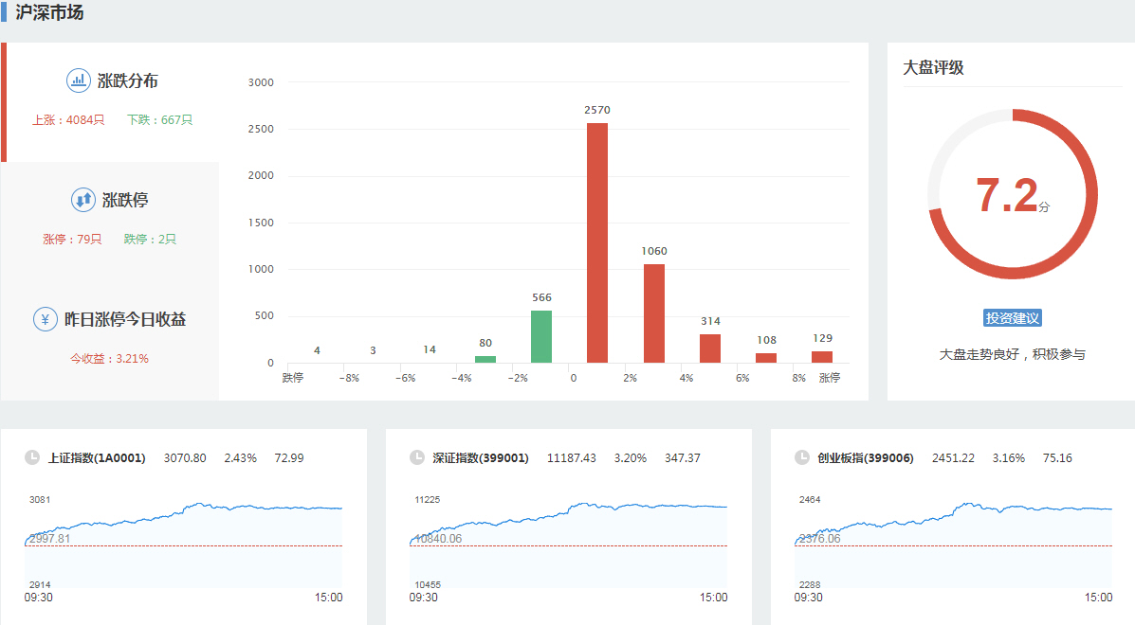
Task: Open the 创业板指(399006) link
Action: click(x=866, y=458)
